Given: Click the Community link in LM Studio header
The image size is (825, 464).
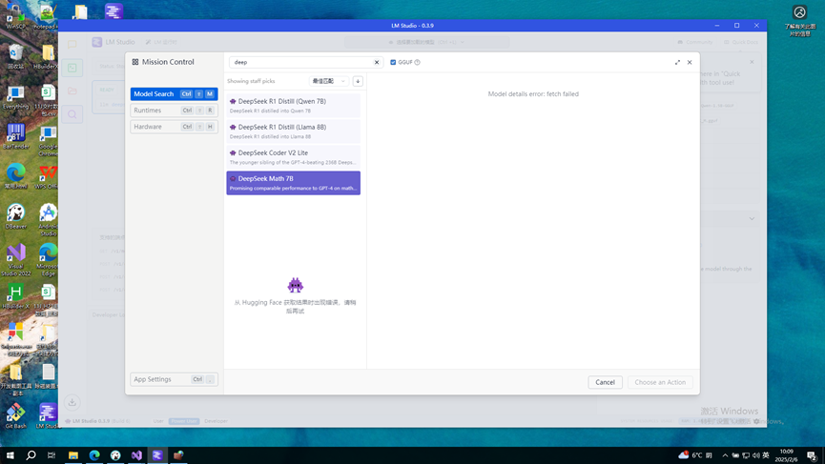Looking at the screenshot, I should pos(695,42).
